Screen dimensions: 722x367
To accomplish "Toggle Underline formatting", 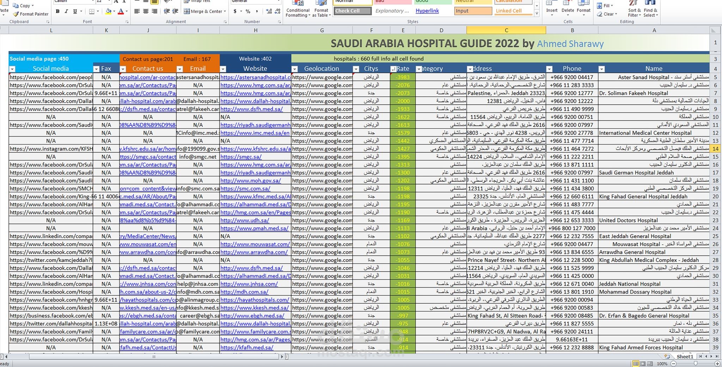I will [75, 11].
